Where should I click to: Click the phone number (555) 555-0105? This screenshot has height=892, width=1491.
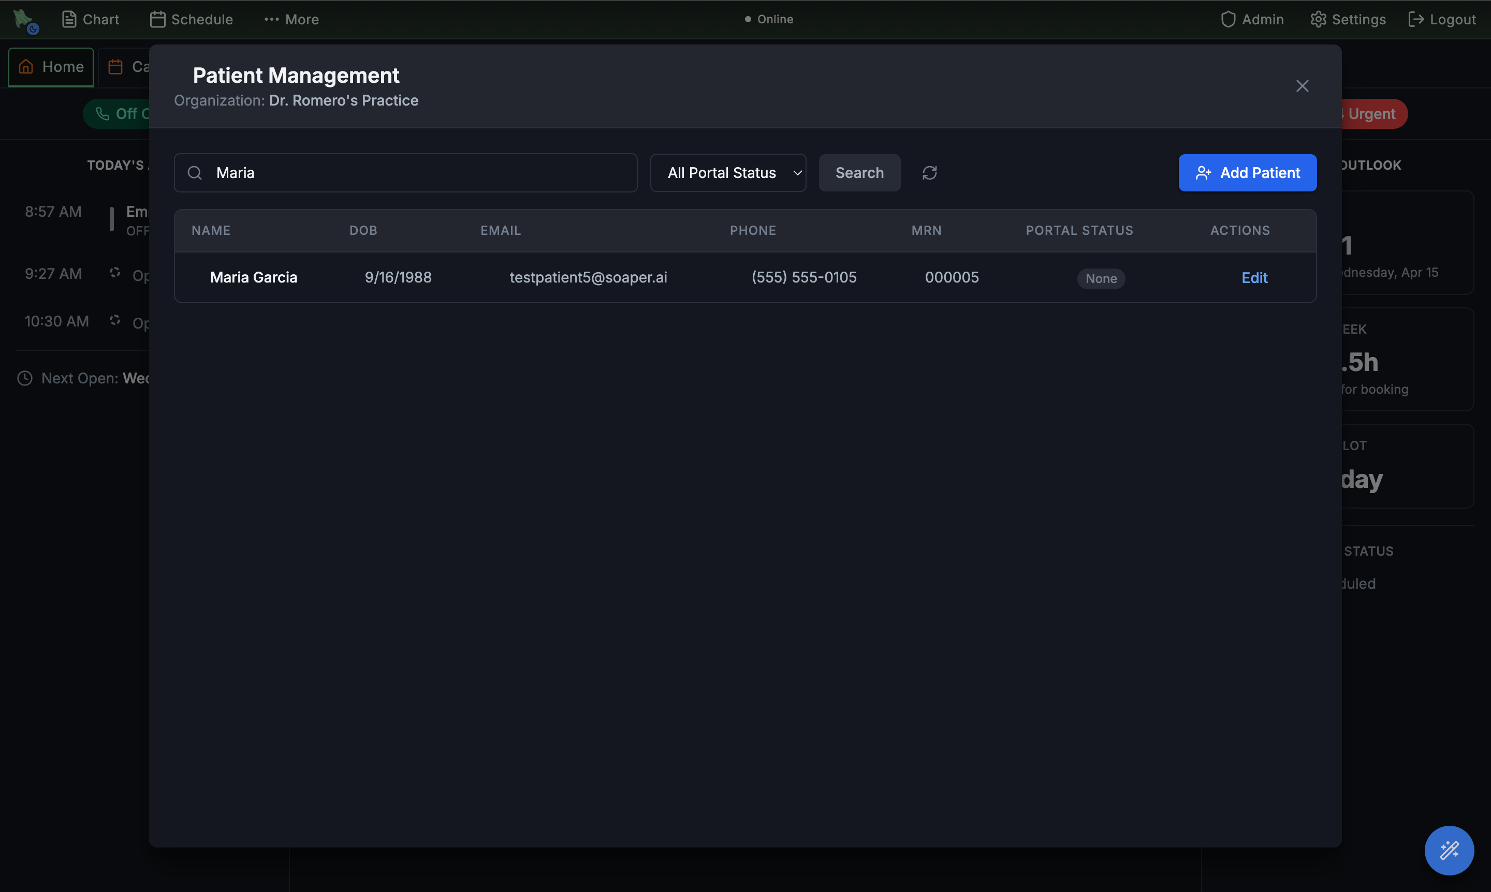tap(804, 277)
